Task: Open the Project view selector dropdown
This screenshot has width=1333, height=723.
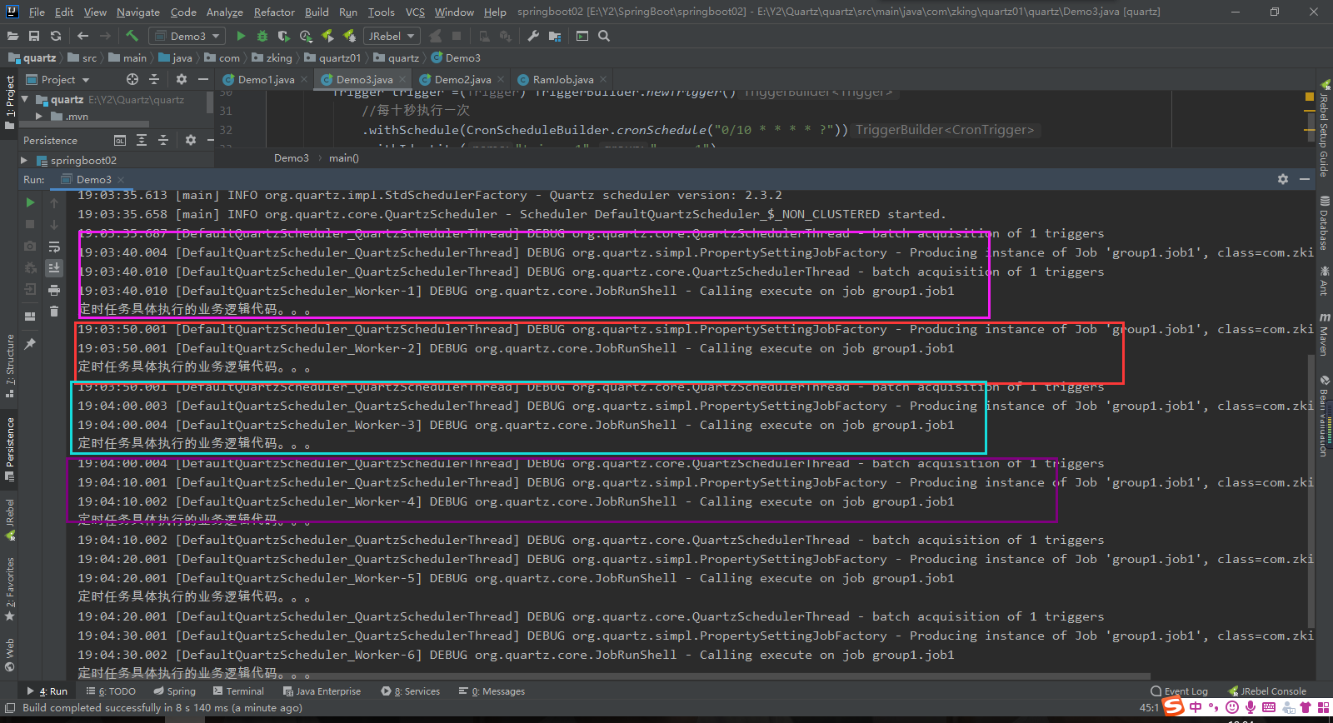Action: [x=57, y=79]
